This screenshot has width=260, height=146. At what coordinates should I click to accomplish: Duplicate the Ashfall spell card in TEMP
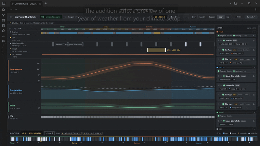253,40
